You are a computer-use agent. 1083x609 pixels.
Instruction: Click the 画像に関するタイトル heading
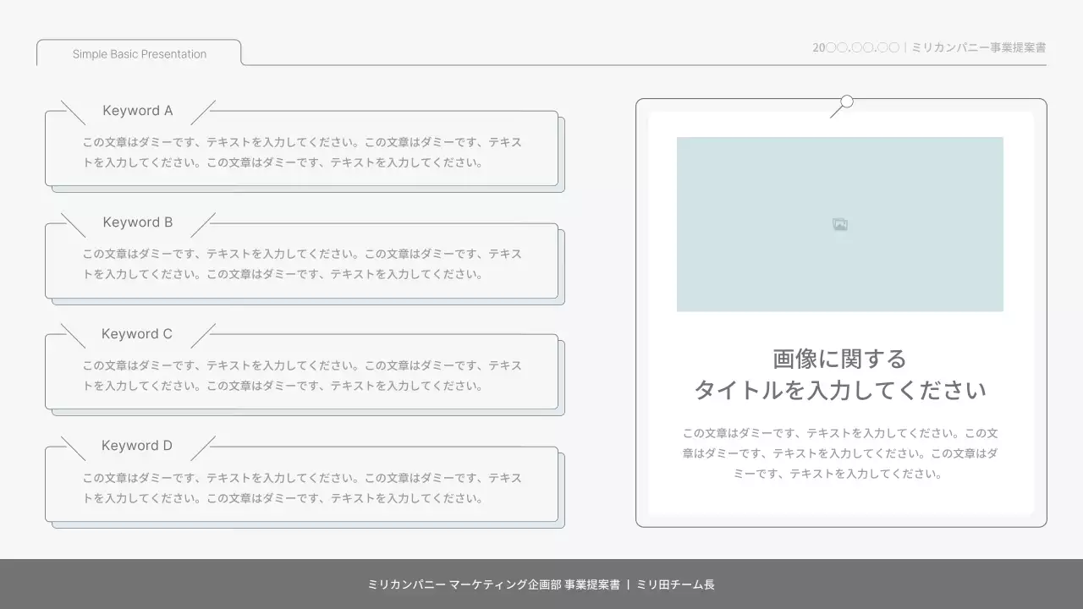coord(839,375)
